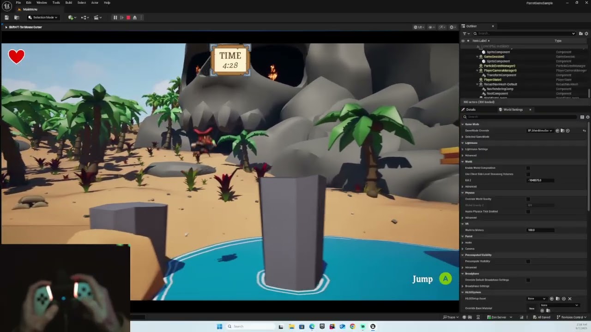
Task: Expand the Parrot Audio section
Action: 463,243
